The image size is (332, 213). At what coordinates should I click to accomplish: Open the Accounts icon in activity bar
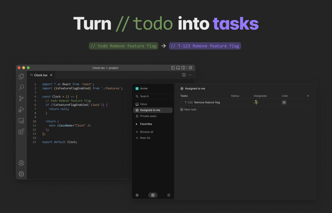21,163
